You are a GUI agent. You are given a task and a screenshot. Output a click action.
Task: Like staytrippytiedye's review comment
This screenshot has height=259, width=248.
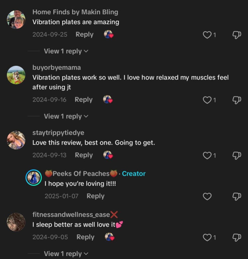[x=207, y=156]
